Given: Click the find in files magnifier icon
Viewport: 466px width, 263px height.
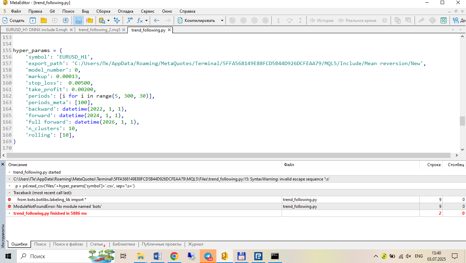Looking at the screenshot, I should (408, 21).
